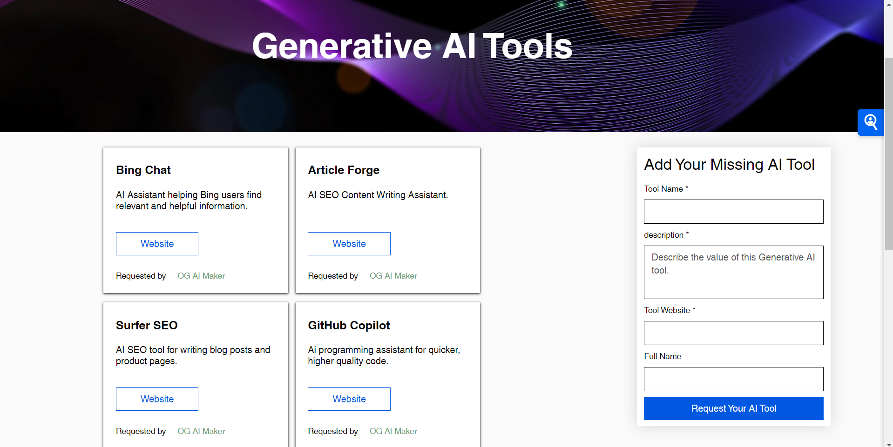Viewport: 893px width, 447px height.
Task: Click OG AI Maker under GitHub Copilot
Action: tap(393, 431)
